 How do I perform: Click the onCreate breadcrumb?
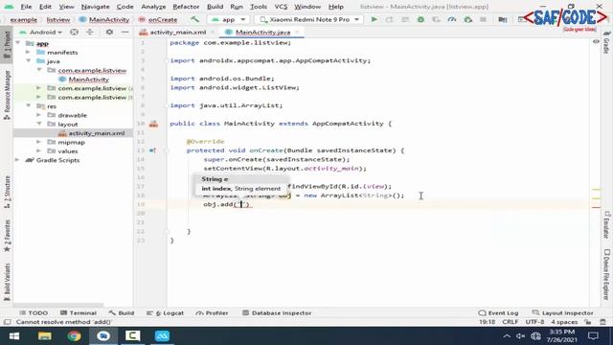163,19
